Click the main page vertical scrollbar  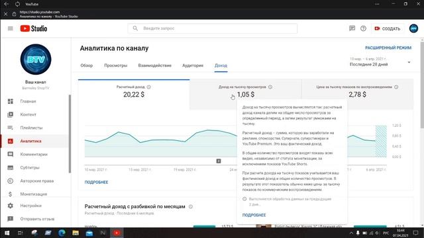(x=422, y=85)
